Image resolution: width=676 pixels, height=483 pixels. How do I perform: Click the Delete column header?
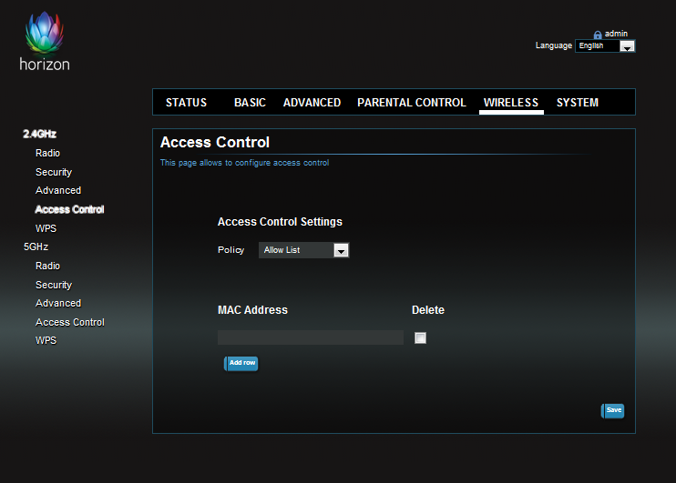click(x=428, y=310)
